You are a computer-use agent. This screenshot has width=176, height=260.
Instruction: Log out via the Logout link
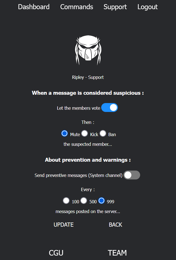tap(147, 7)
